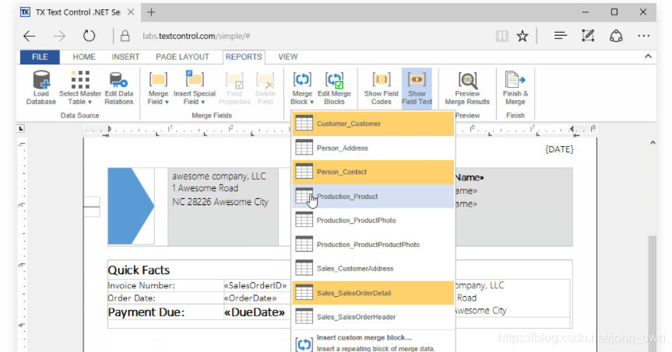
Task: Select Sales_SalesOrderHeader merge block
Action: click(x=373, y=317)
